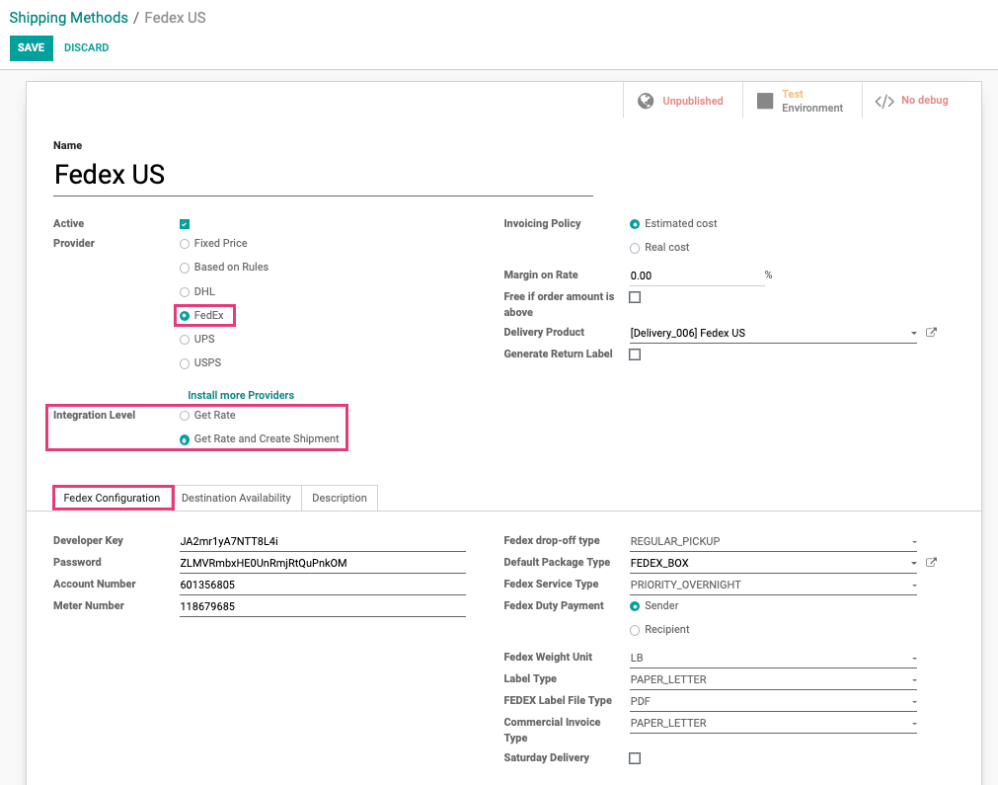Select Fixed Price provider
Image resolution: width=998 pixels, height=785 pixels.
(x=185, y=244)
